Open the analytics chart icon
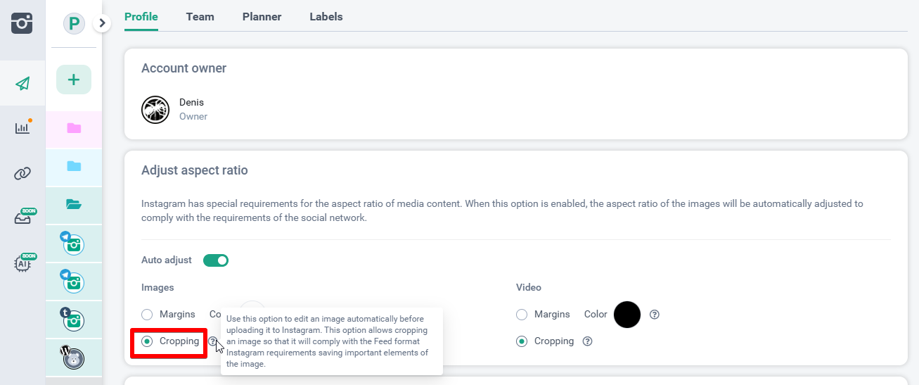The height and width of the screenshot is (385, 919). pos(23,127)
